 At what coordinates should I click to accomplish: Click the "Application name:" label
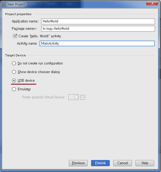click(x=25, y=21)
